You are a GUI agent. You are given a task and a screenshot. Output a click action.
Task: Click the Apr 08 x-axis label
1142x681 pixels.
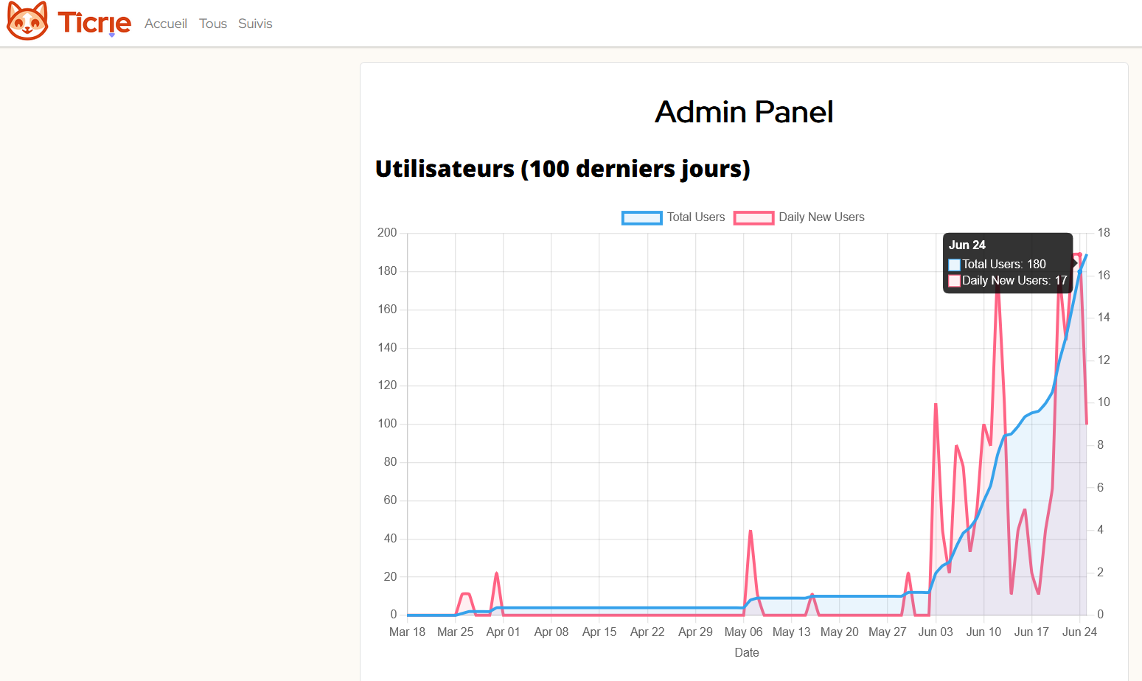551,632
